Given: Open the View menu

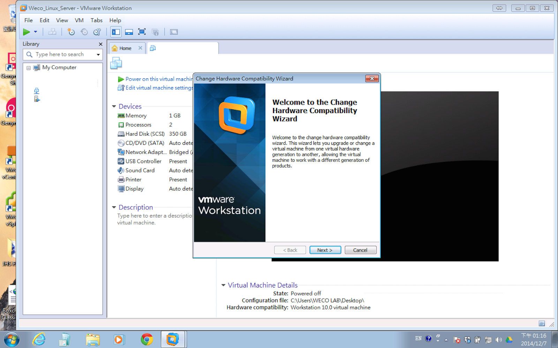Looking at the screenshot, I should point(62,20).
